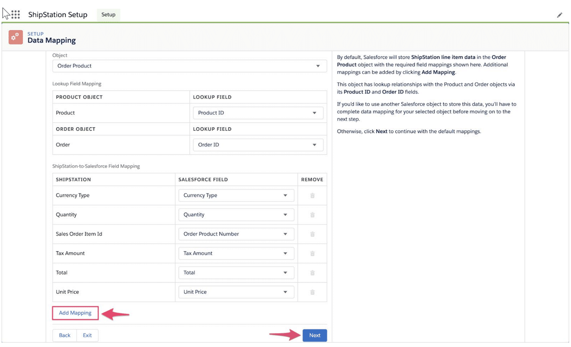Delete the Sales Order Item Id mapping row

[312, 234]
